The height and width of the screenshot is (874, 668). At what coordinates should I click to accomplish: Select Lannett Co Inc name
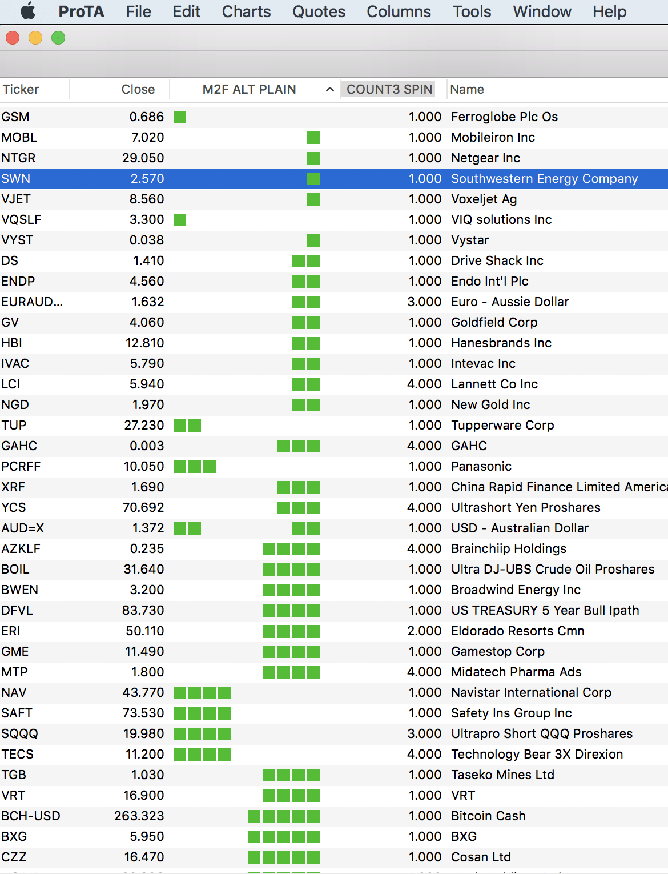(494, 384)
